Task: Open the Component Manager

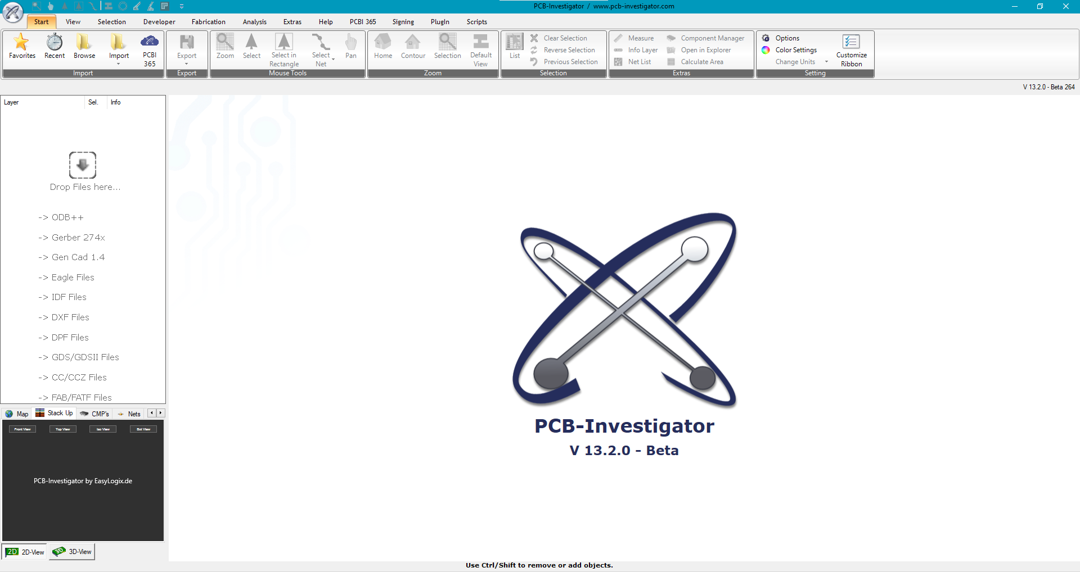Action: pyautogui.click(x=705, y=38)
